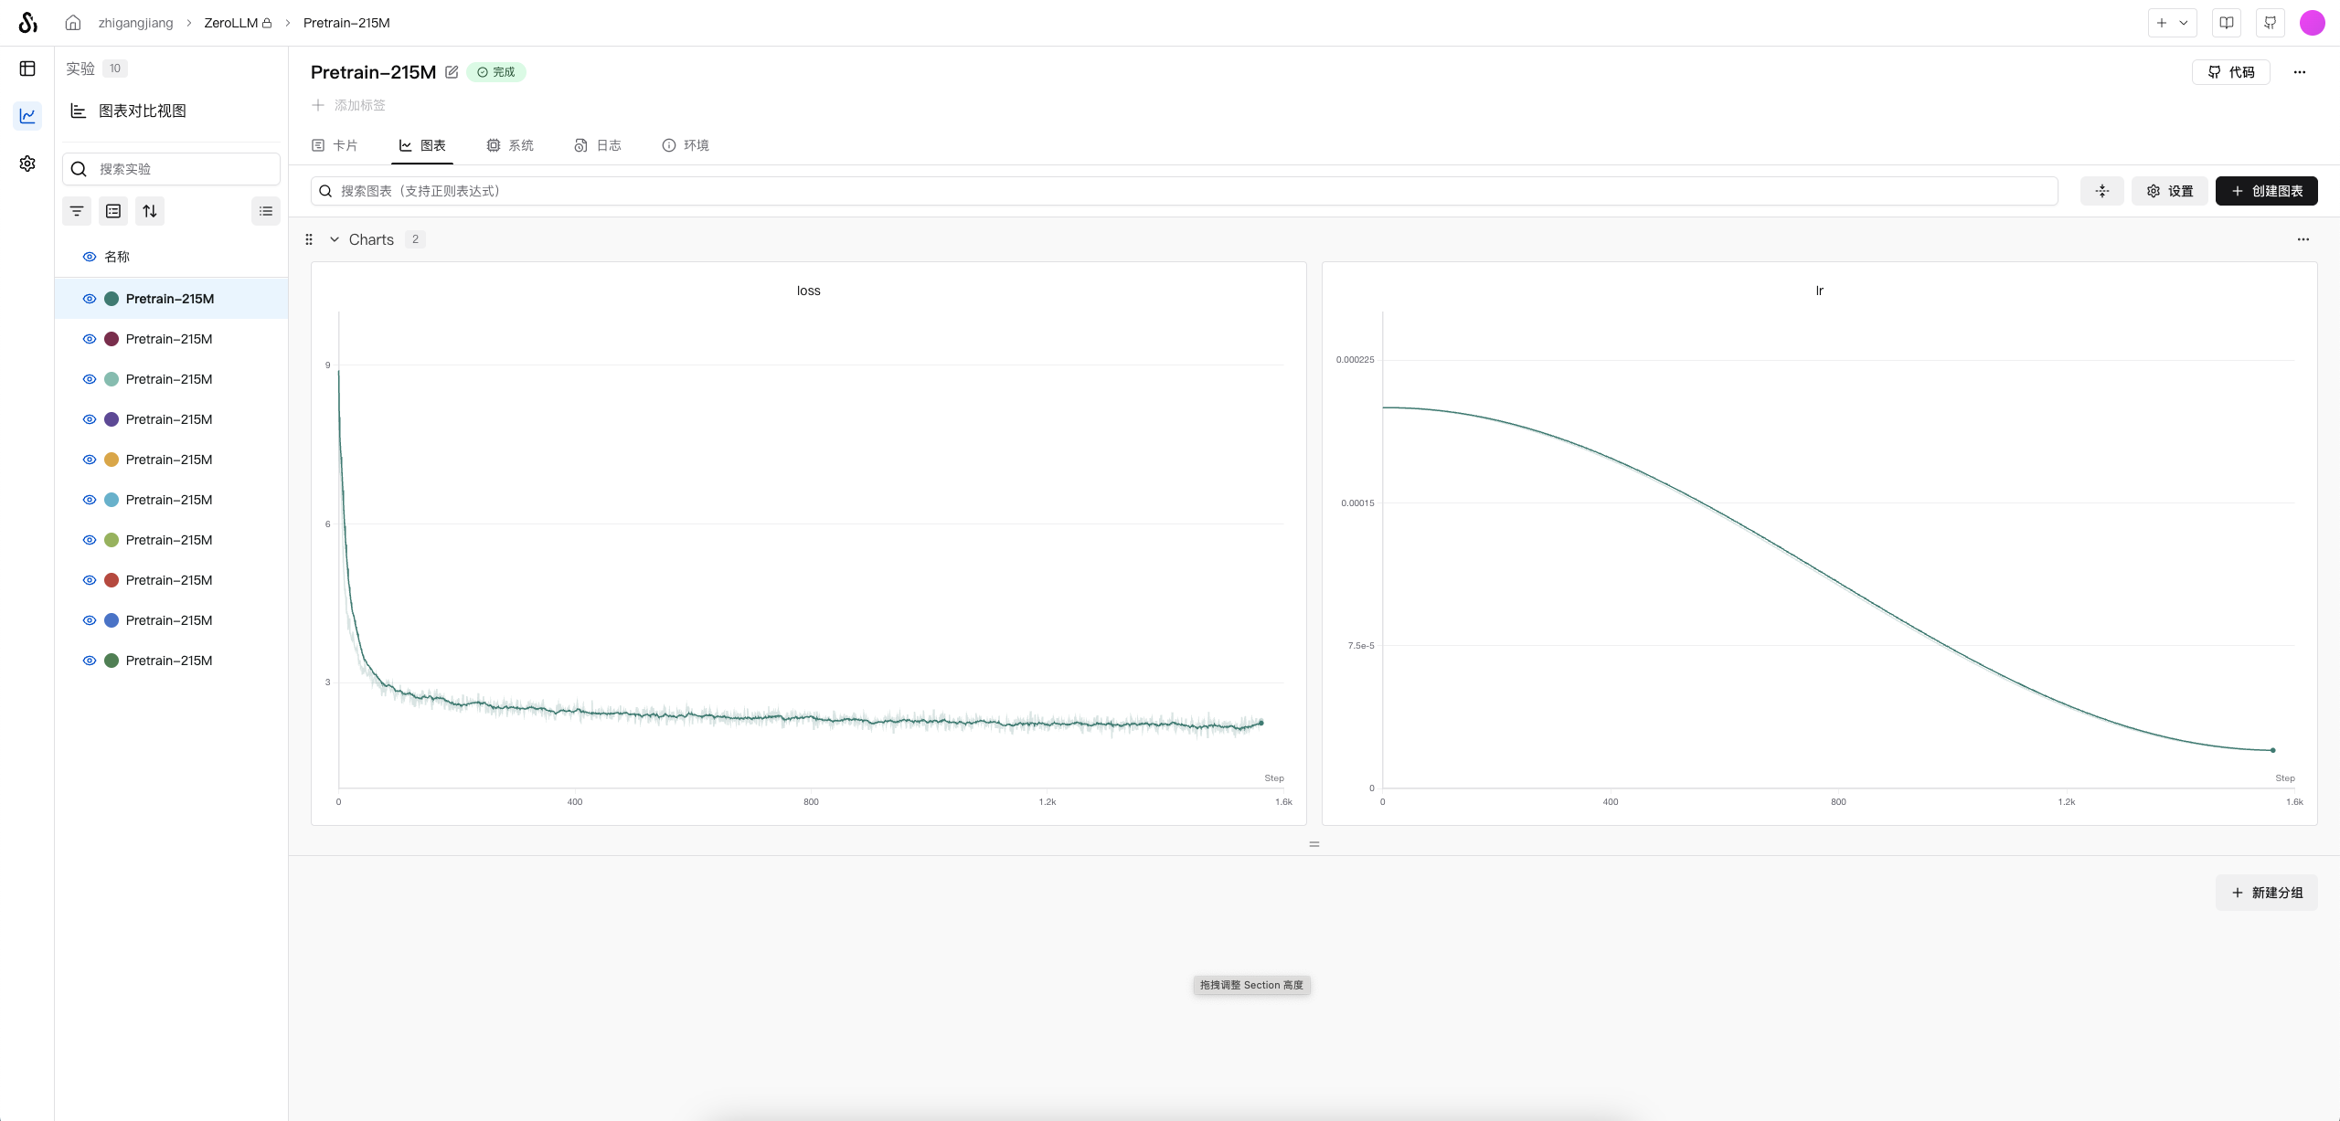This screenshot has height=1121, width=2340.
Task: Switch to the 日志 tab
Action: tap(598, 145)
